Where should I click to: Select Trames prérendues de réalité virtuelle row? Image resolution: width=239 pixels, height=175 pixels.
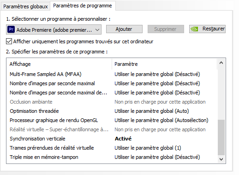[x=112, y=148]
